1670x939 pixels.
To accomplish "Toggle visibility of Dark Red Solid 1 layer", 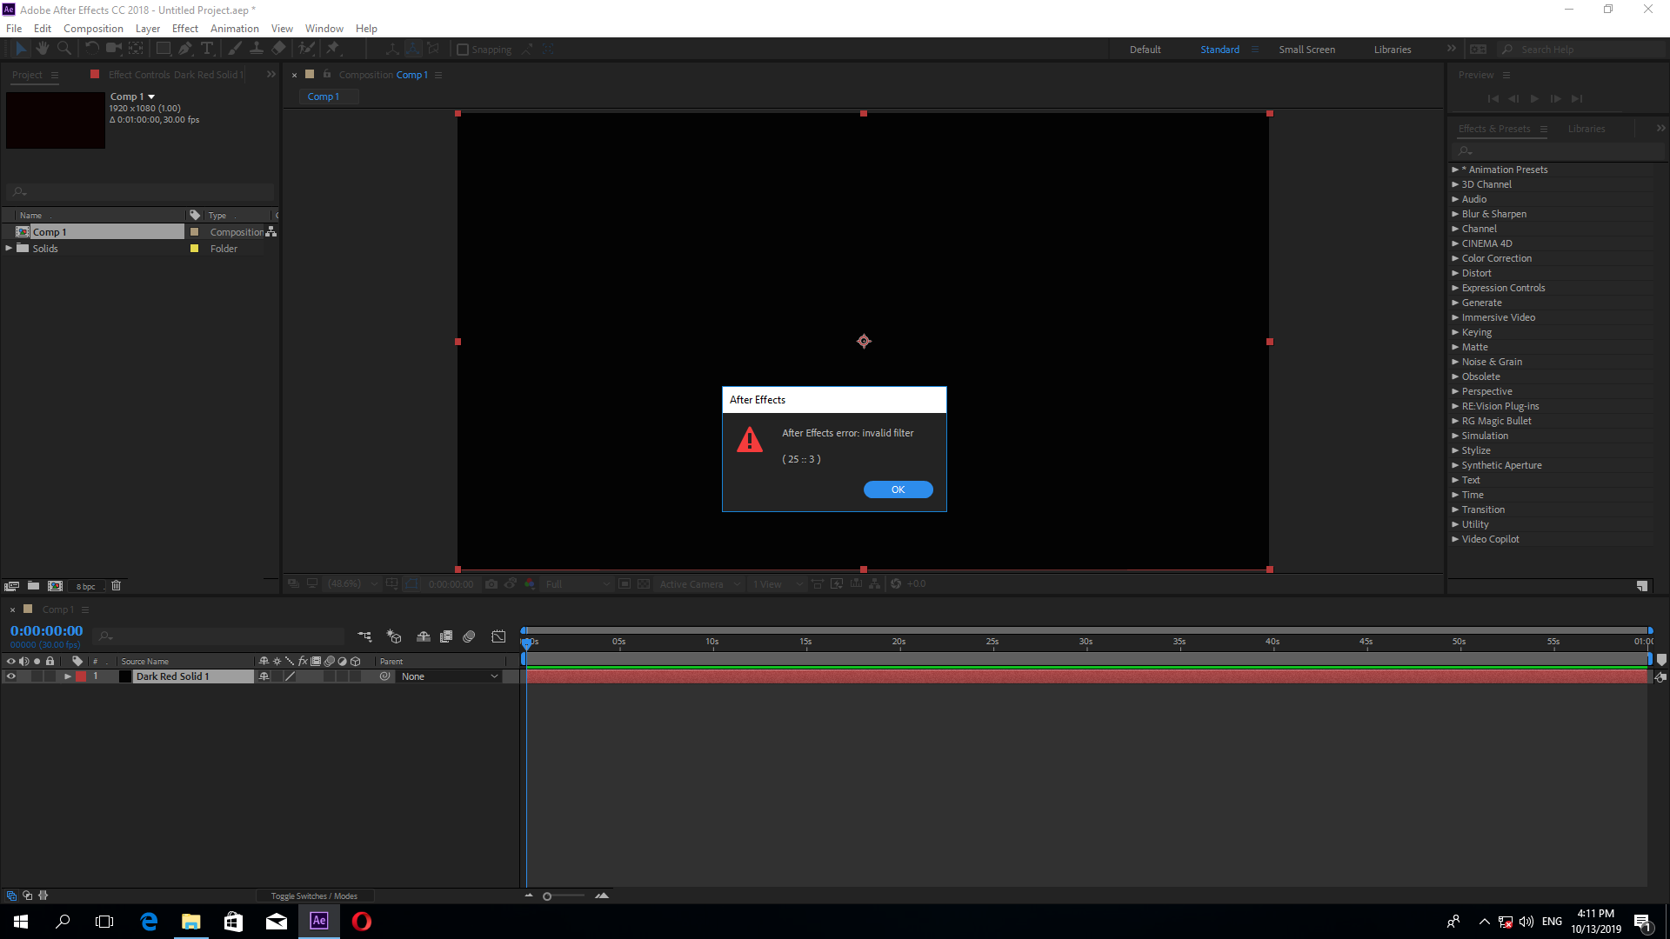I will click(x=10, y=676).
